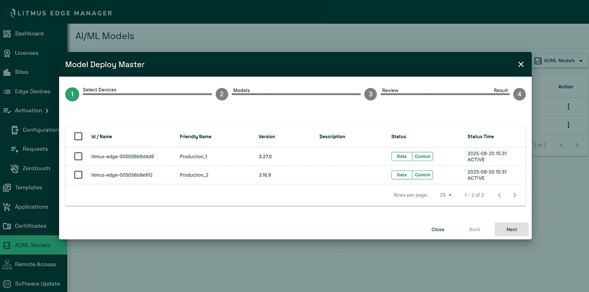Screen dimensions: 589x292
Task: Click Control status badge for Production_1
Action: click(x=422, y=157)
